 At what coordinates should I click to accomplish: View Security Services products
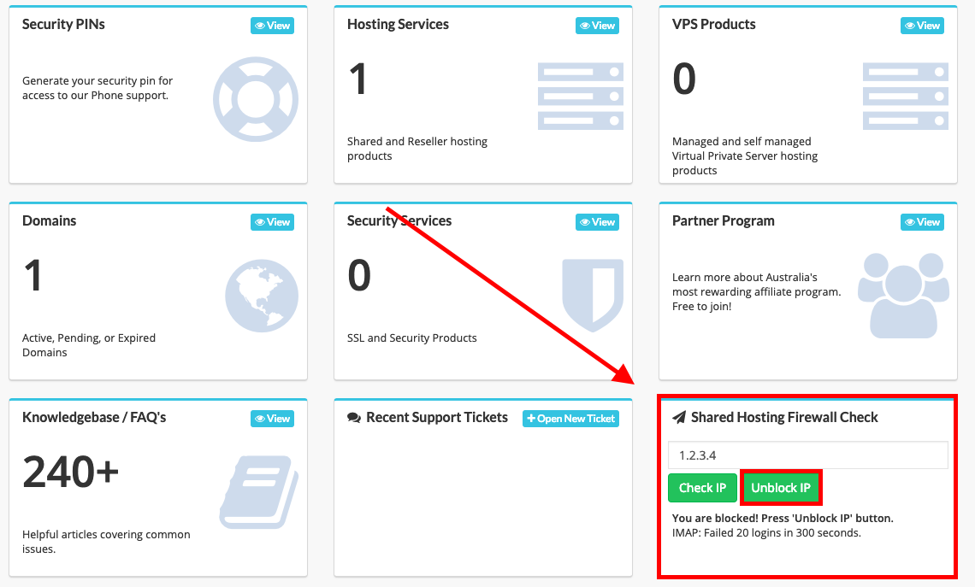[597, 222]
